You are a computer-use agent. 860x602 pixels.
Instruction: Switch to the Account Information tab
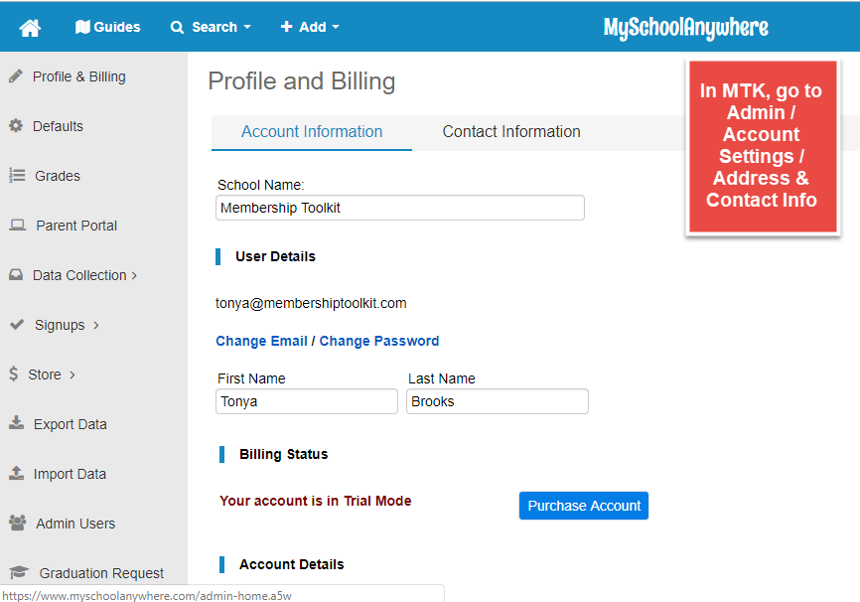[312, 132]
